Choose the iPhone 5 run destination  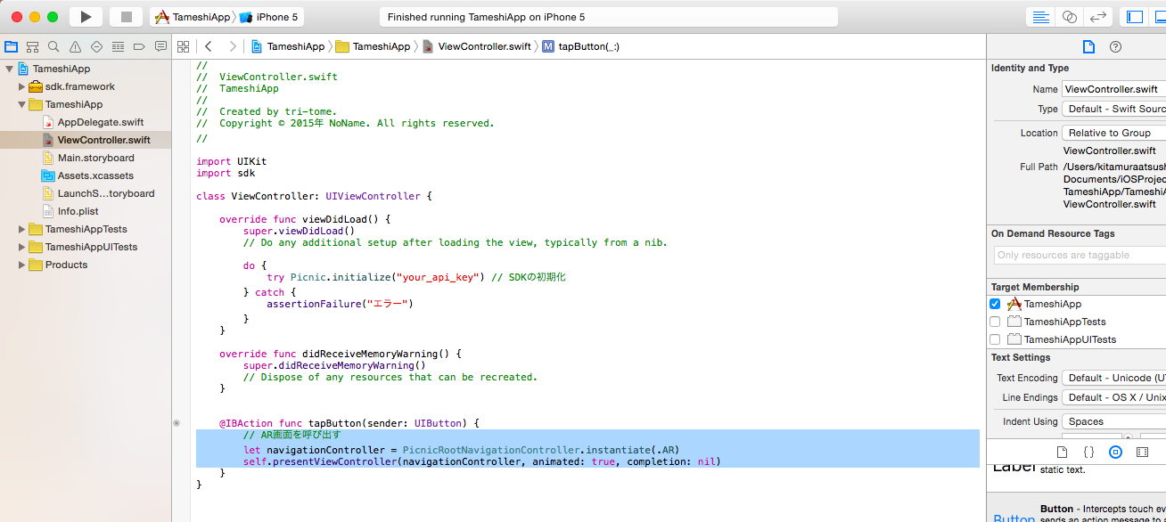point(269,17)
